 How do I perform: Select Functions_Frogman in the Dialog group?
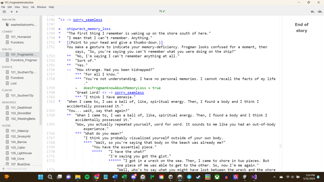[x=24, y=60]
